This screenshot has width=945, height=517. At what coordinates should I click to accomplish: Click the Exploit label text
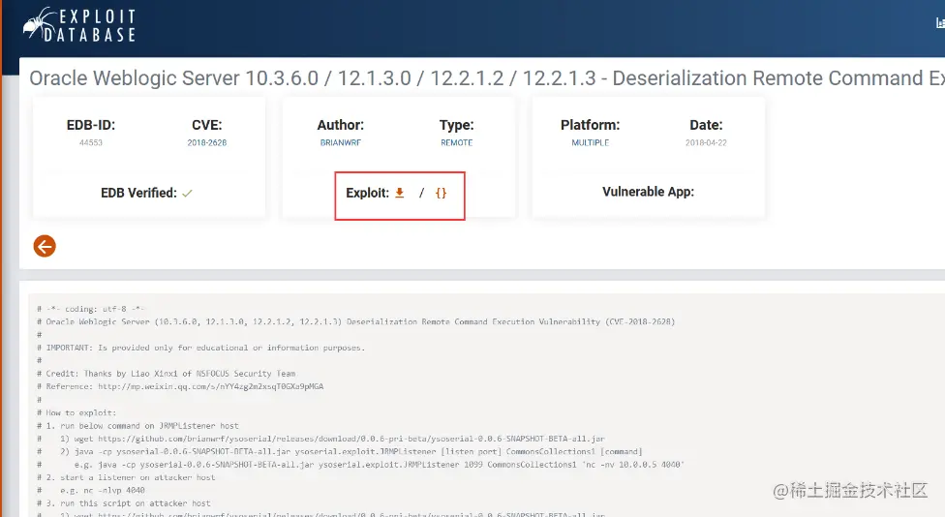coord(367,193)
